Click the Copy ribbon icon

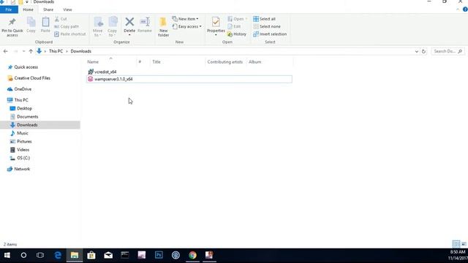[31, 22]
